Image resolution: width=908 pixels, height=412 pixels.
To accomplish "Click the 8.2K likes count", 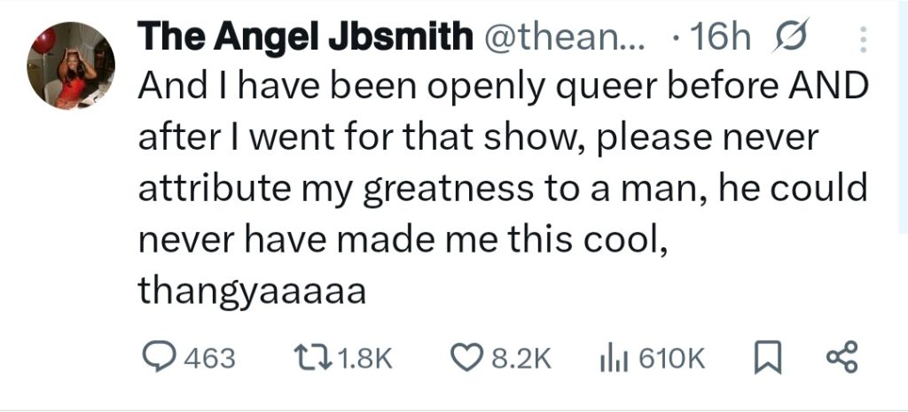I will 521,358.
